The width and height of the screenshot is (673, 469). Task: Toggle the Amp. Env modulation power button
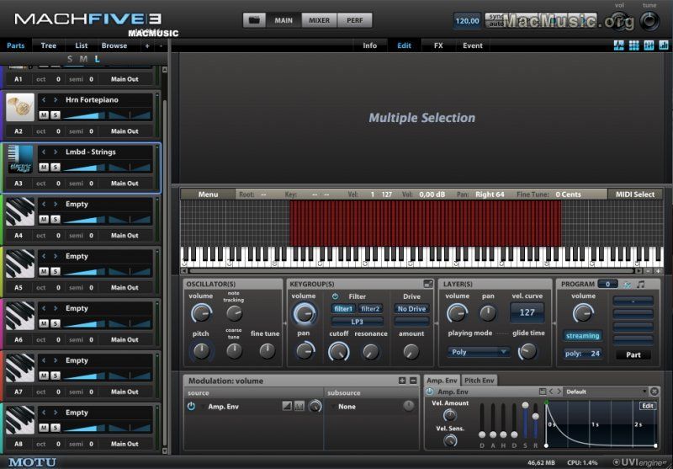pyautogui.click(x=192, y=407)
